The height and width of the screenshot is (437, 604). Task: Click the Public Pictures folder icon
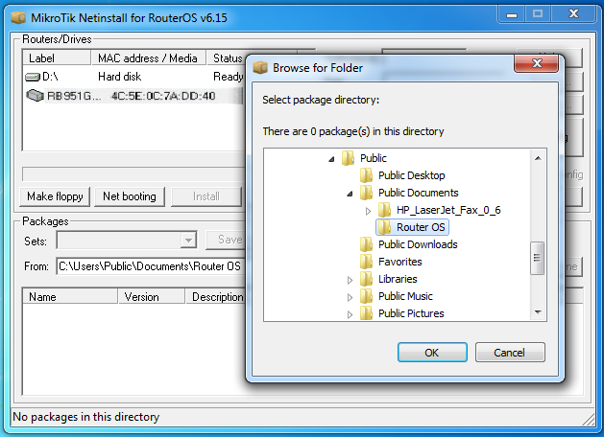point(366,313)
